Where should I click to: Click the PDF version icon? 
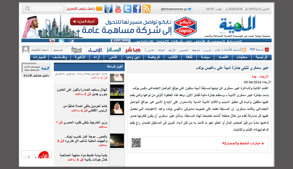[x=266, y=50]
